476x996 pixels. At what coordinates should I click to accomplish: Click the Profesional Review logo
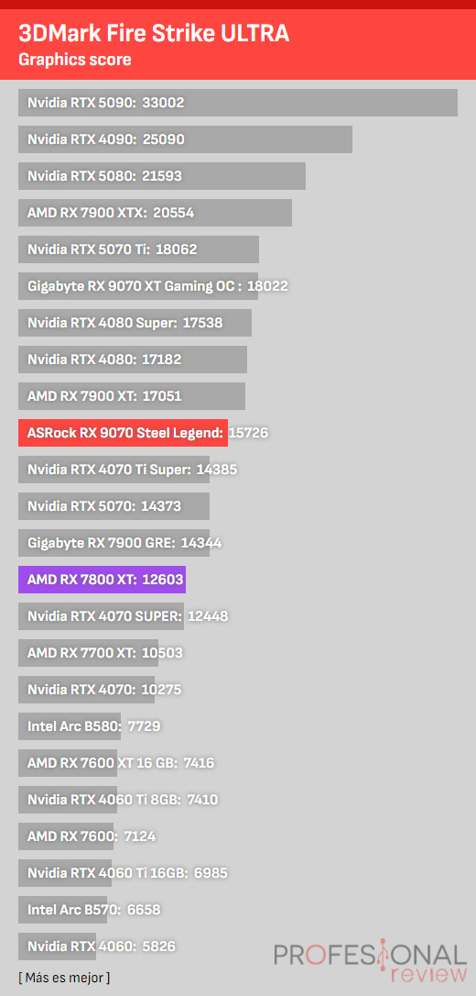click(370, 962)
